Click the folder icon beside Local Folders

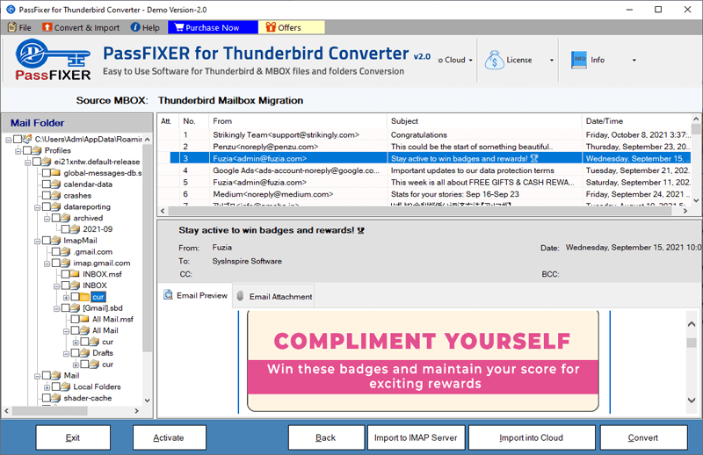65,386
